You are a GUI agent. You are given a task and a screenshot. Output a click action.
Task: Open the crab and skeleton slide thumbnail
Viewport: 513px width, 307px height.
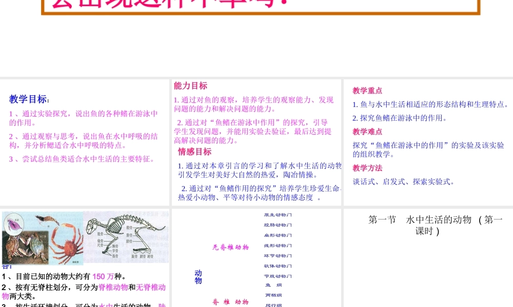[85, 258]
